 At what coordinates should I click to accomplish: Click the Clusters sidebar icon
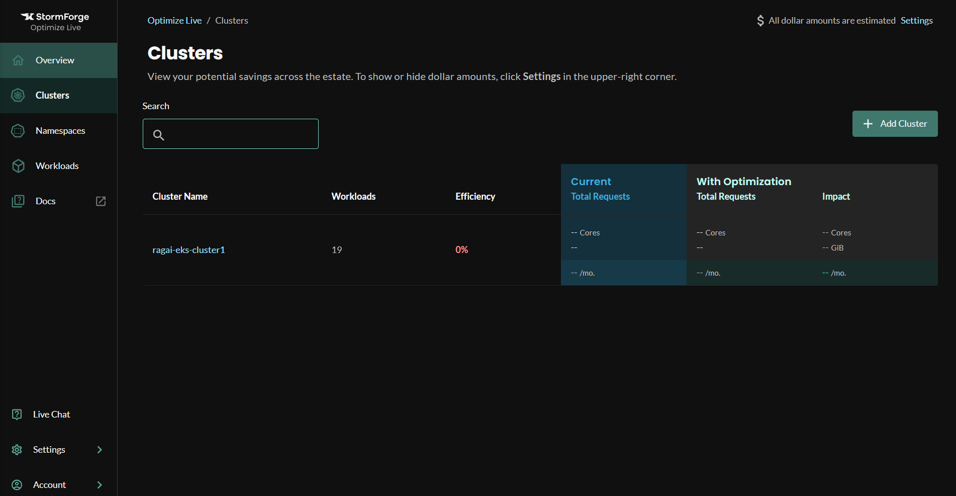pyautogui.click(x=18, y=96)
